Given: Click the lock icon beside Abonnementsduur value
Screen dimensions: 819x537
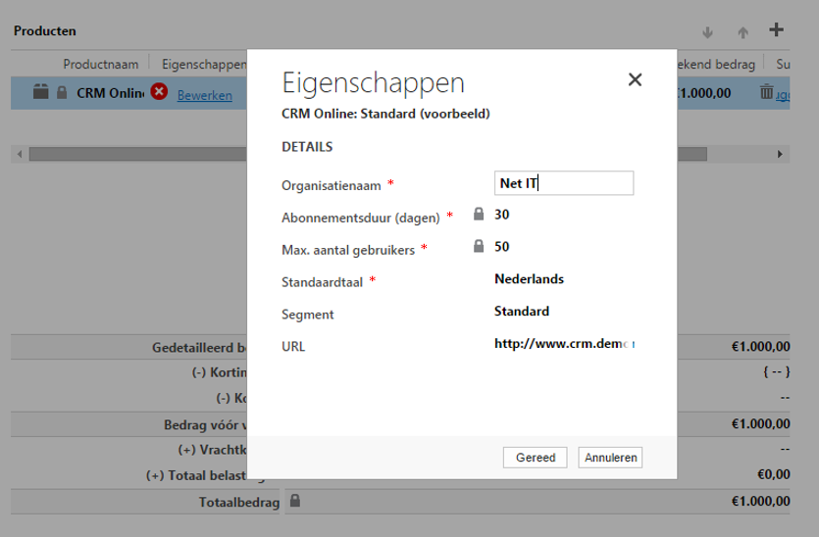Looking at the screenshot, I should pyautogui.click(x=480, y=215).
